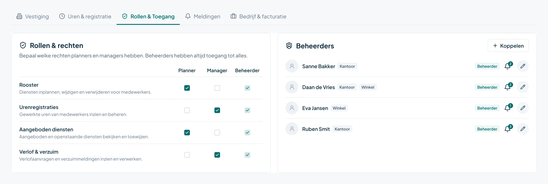Click the Winkel tag of Eva Jansen
The image size is (548, 184).
339,108
